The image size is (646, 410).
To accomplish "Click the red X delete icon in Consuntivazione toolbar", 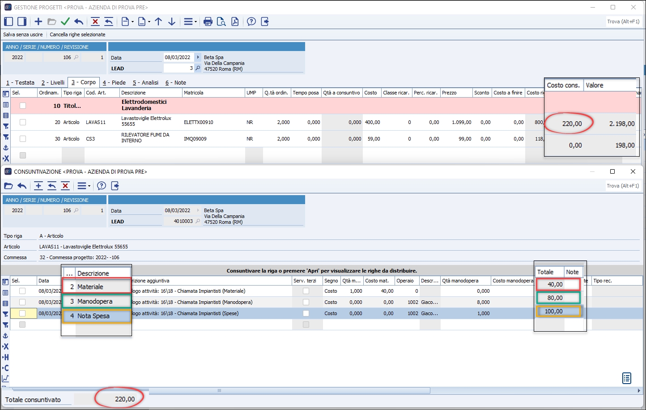I will 65,186.
